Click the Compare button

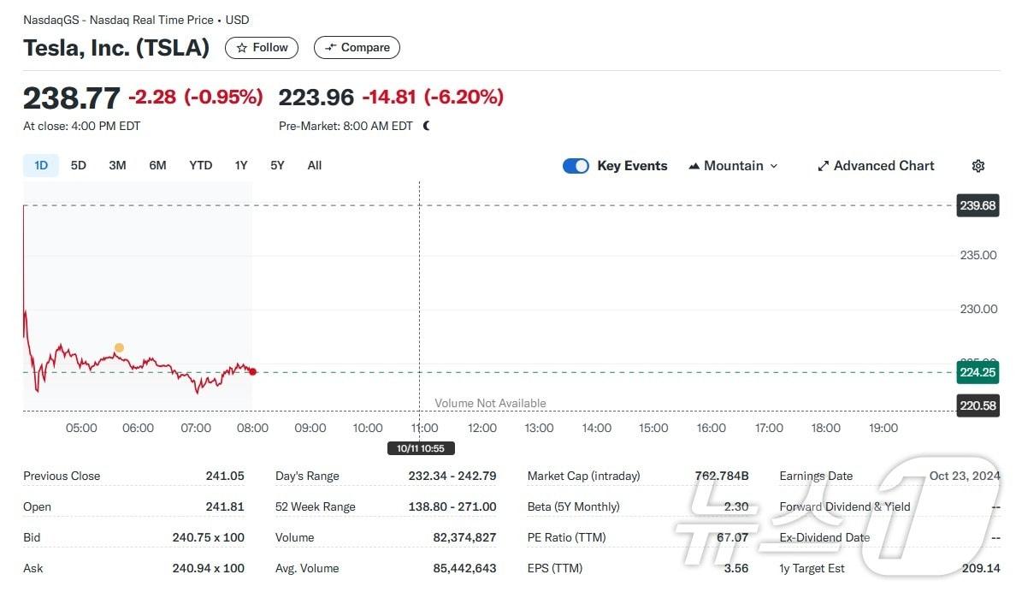357,48
